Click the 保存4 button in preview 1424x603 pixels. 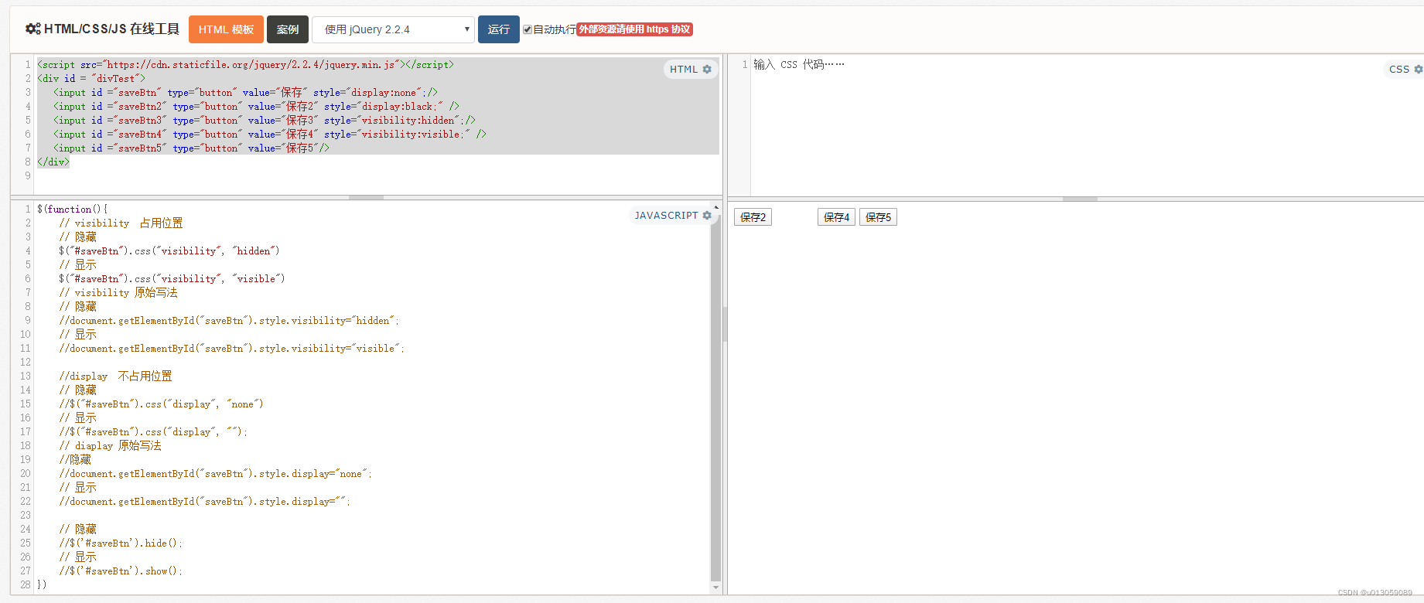(x=836, y=217)
